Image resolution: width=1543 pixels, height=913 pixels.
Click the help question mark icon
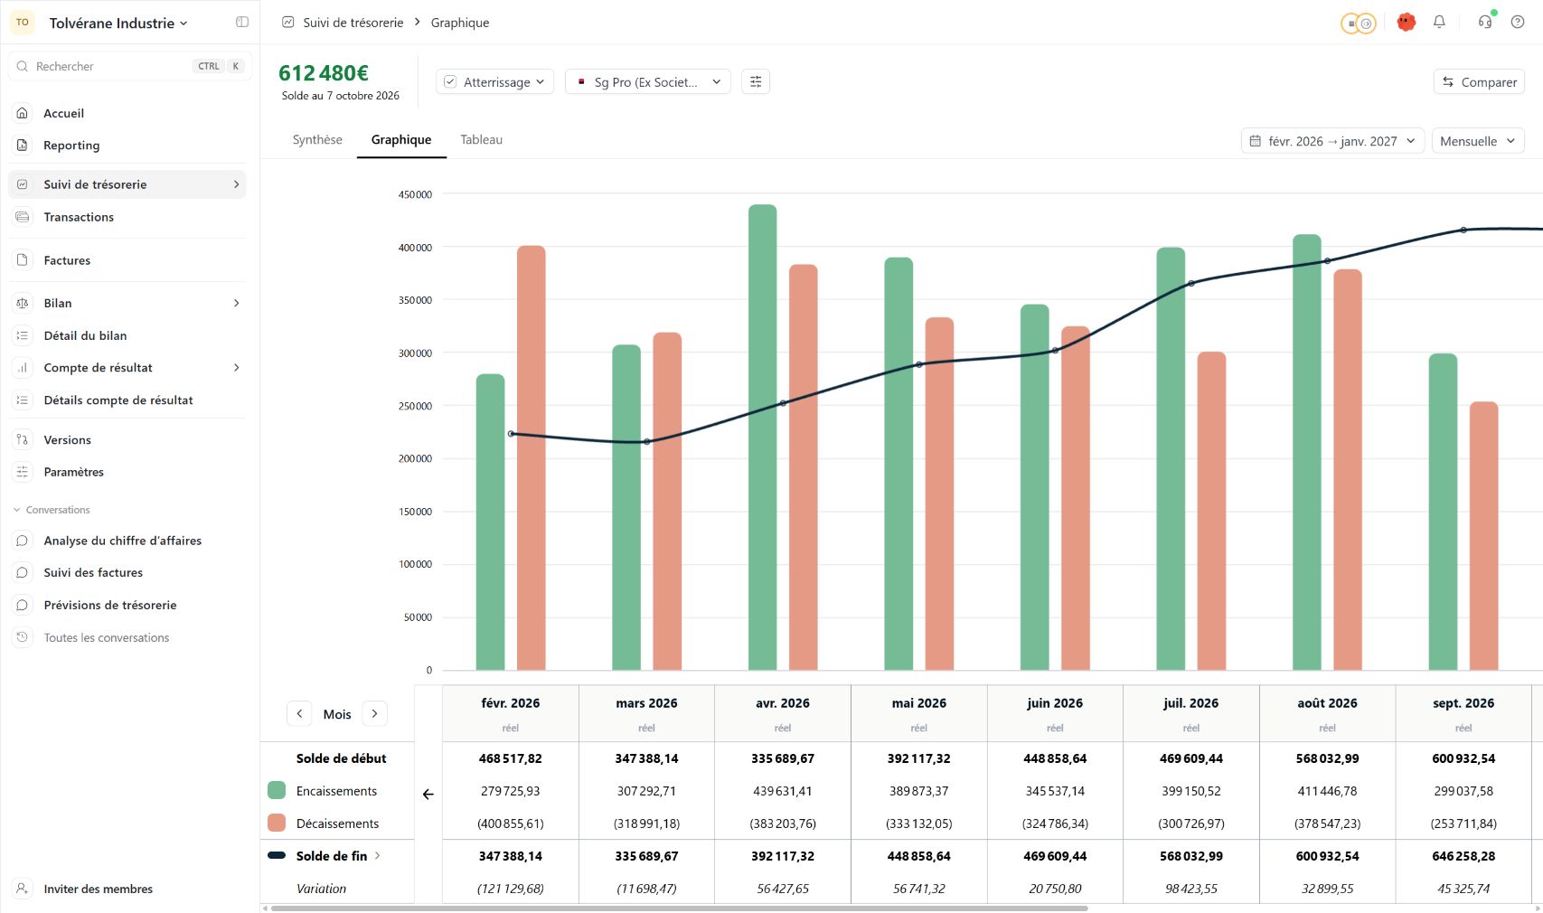(1518, 23)
